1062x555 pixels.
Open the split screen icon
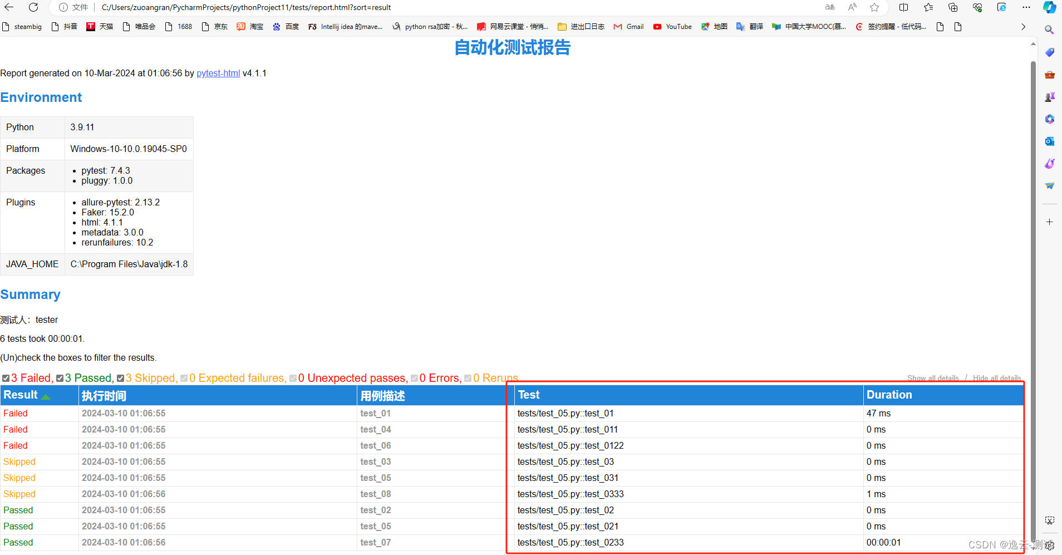[x=903, y=7]
